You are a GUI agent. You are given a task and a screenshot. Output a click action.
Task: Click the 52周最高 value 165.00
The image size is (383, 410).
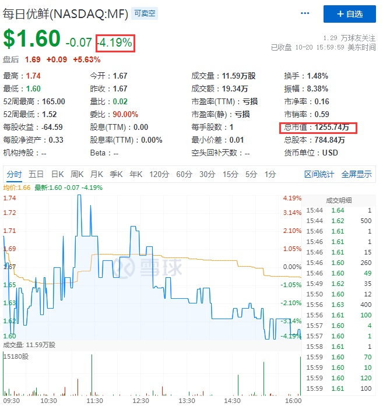tap(54, 101)
